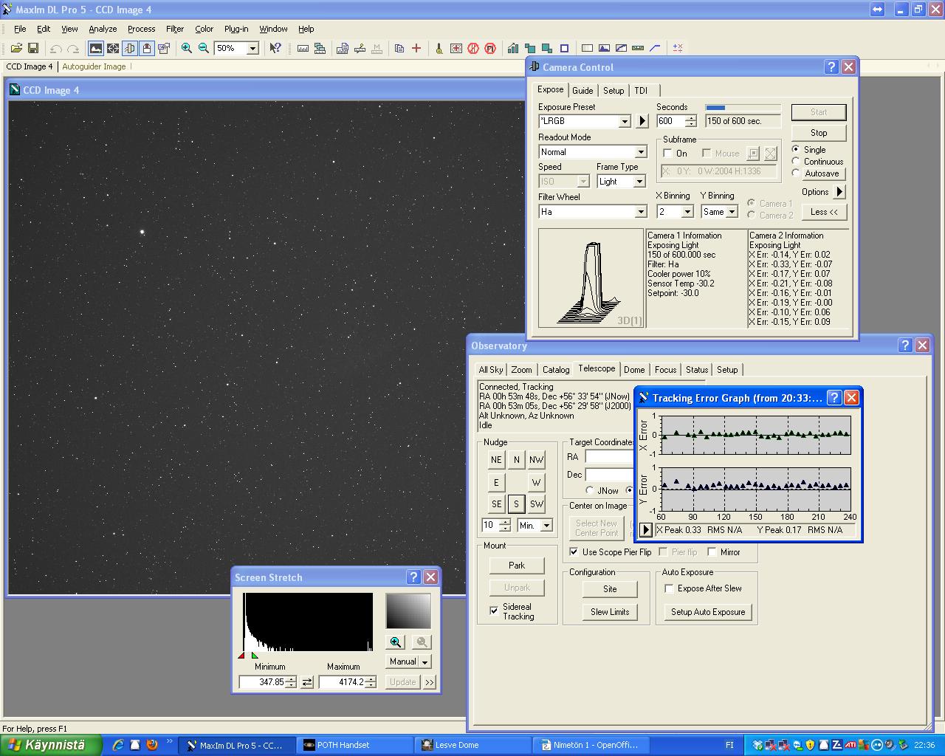
Task: Click the Zoom In magnifier in toolbar
Action: 187,48
